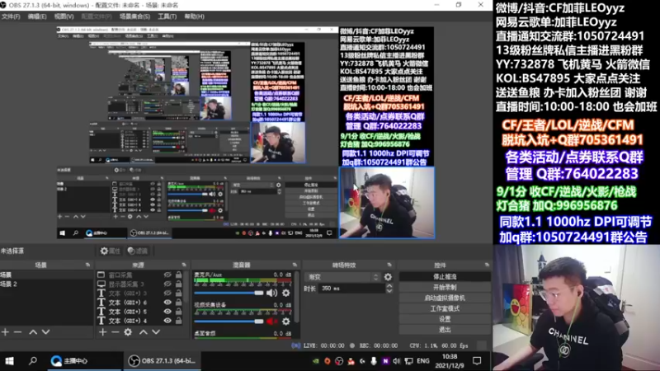Show the 显示器采集 3 source via eye
The height and width of the screenshot is (371, 660).
[x=167, y=284]
